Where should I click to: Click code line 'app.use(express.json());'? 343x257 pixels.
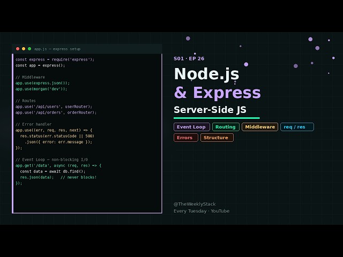[42, 83]
